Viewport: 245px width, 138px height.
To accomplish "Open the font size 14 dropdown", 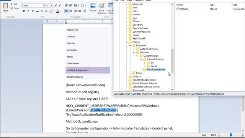I will click(x=51, y=6).
